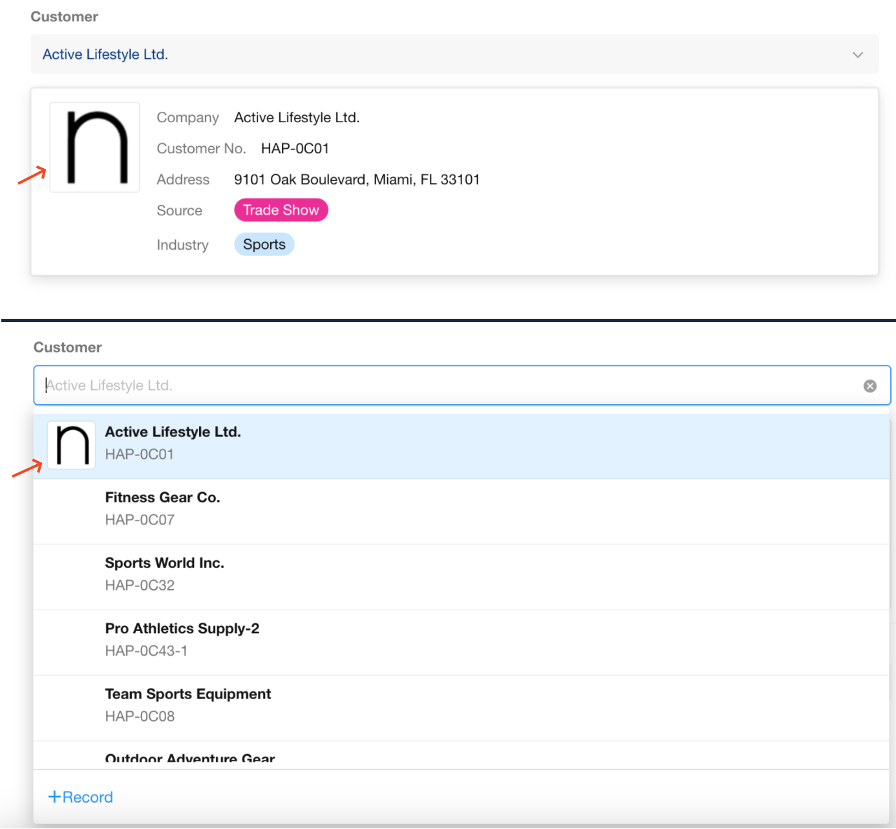Select Fitness Gear Co. option
The image size is (896, 829).
[162, 497]
